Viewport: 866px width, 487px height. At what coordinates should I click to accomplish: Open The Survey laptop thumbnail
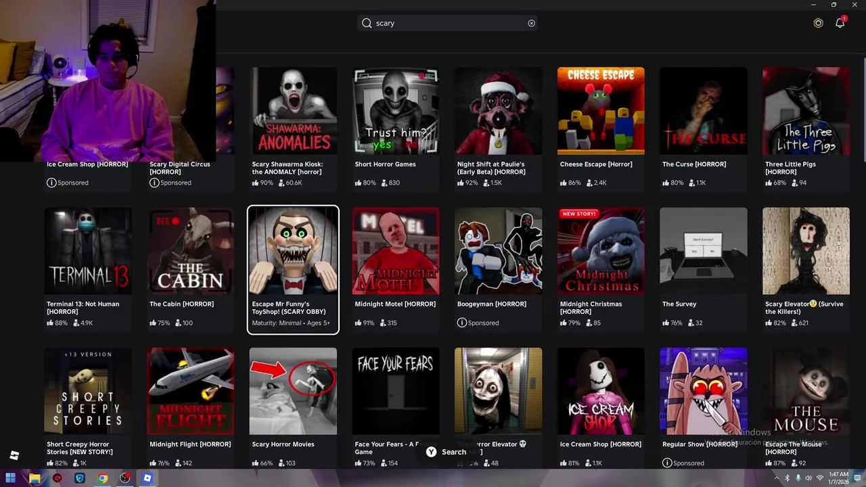tap(704, 251)
